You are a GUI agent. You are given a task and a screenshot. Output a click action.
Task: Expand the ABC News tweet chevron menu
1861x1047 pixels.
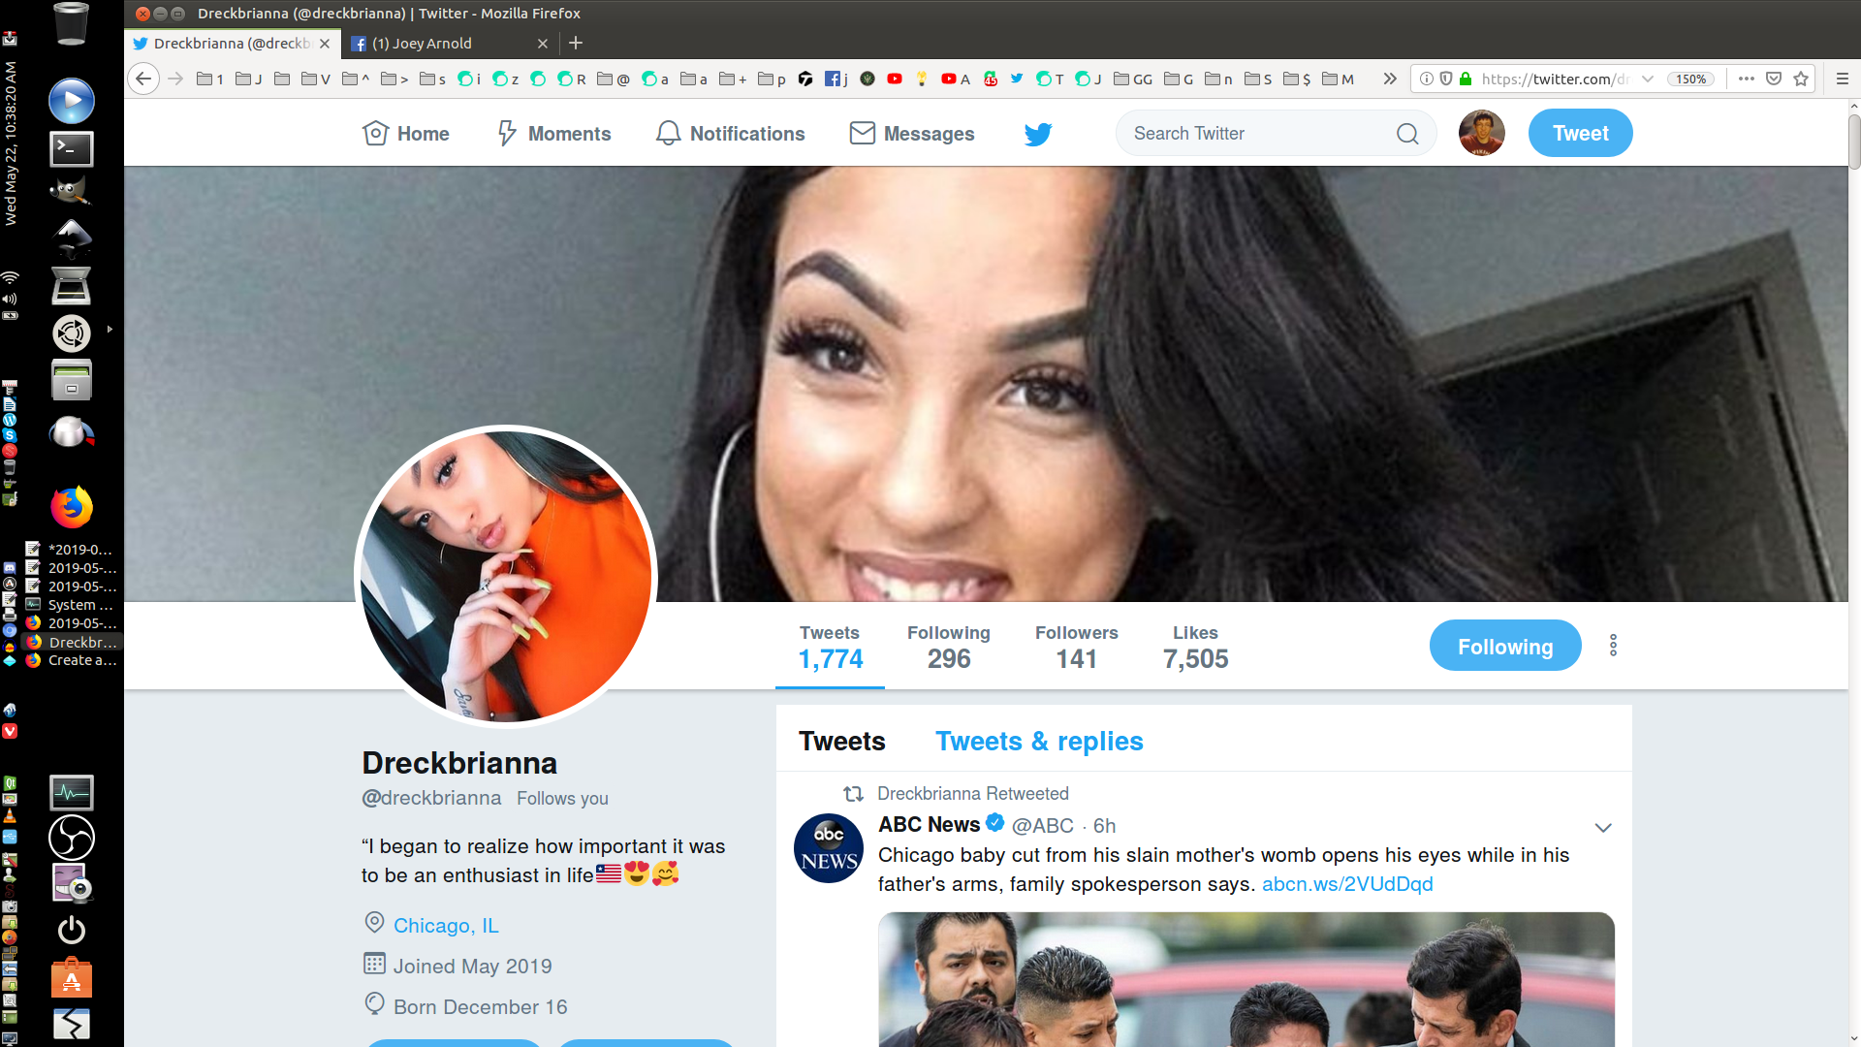1602,828
